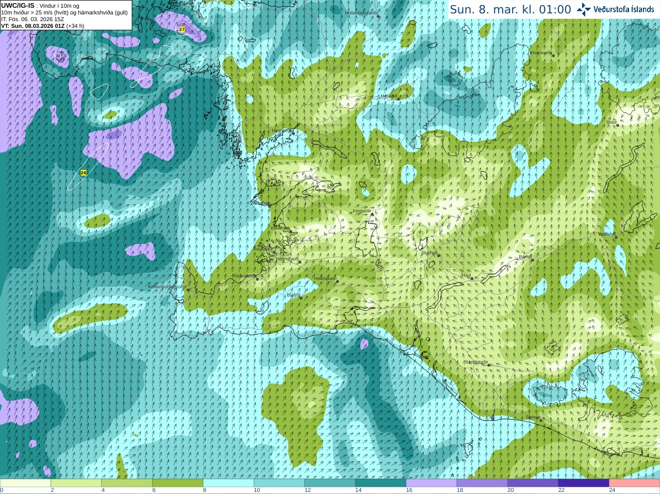Click the 'Sun. 8. mar. kl. 01:00' date heading
The width and height of the screenshot is (660, 494).
[510, 9]
